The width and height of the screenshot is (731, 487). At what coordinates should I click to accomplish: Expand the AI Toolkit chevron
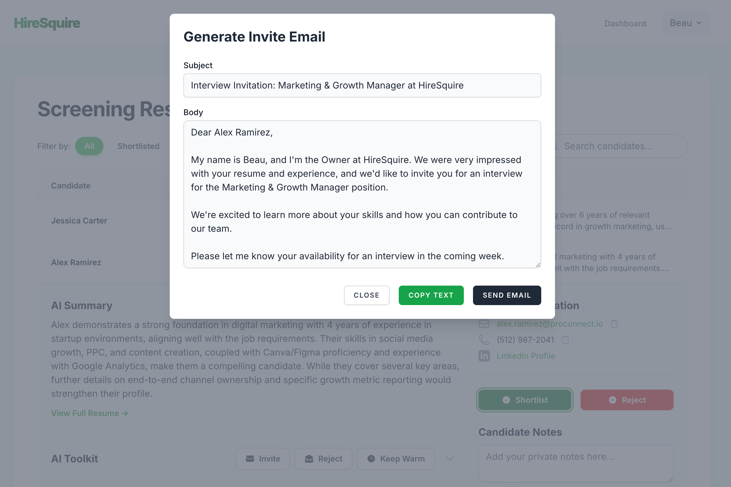point(450,459)
